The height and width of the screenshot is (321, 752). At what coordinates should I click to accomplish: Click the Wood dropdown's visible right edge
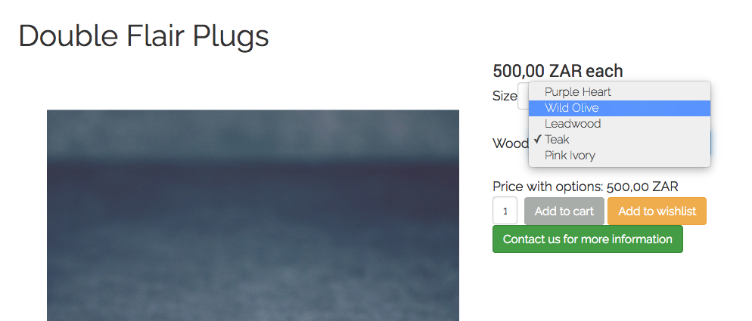711,144
